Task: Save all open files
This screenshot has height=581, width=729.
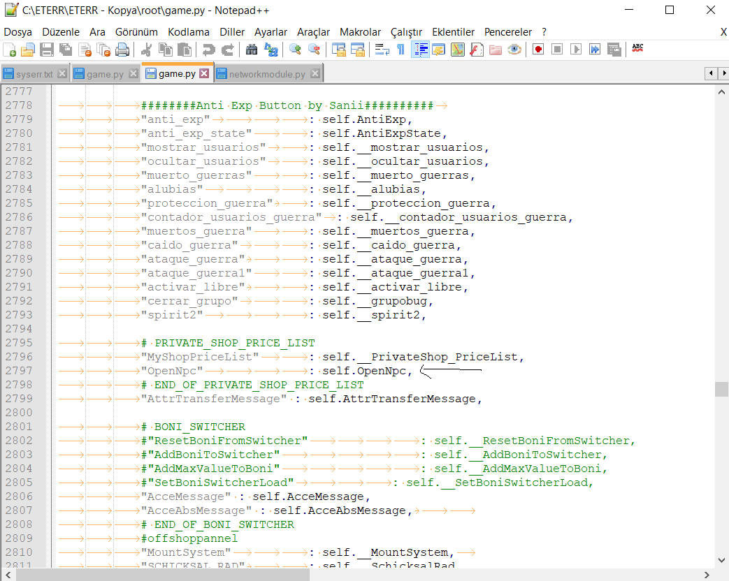Action: (66, 50)
